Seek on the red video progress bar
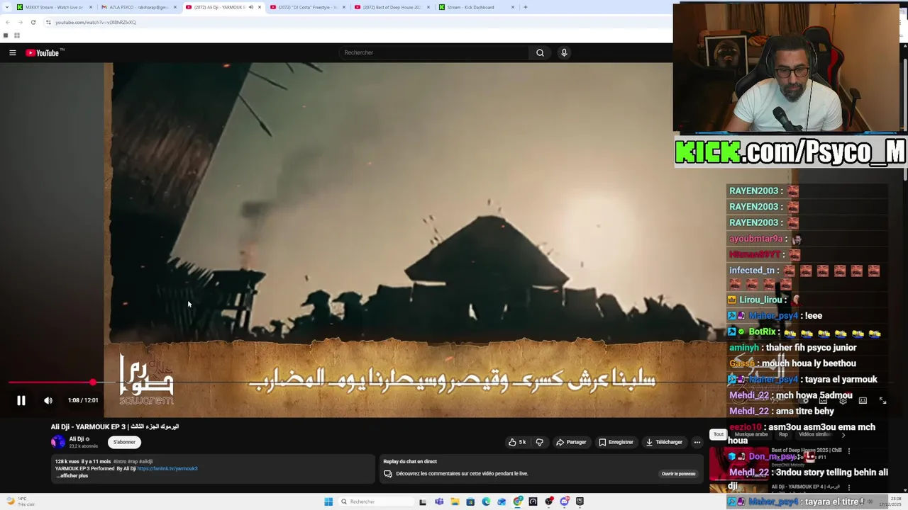908x510 pixels. click(x=51, y=382)
